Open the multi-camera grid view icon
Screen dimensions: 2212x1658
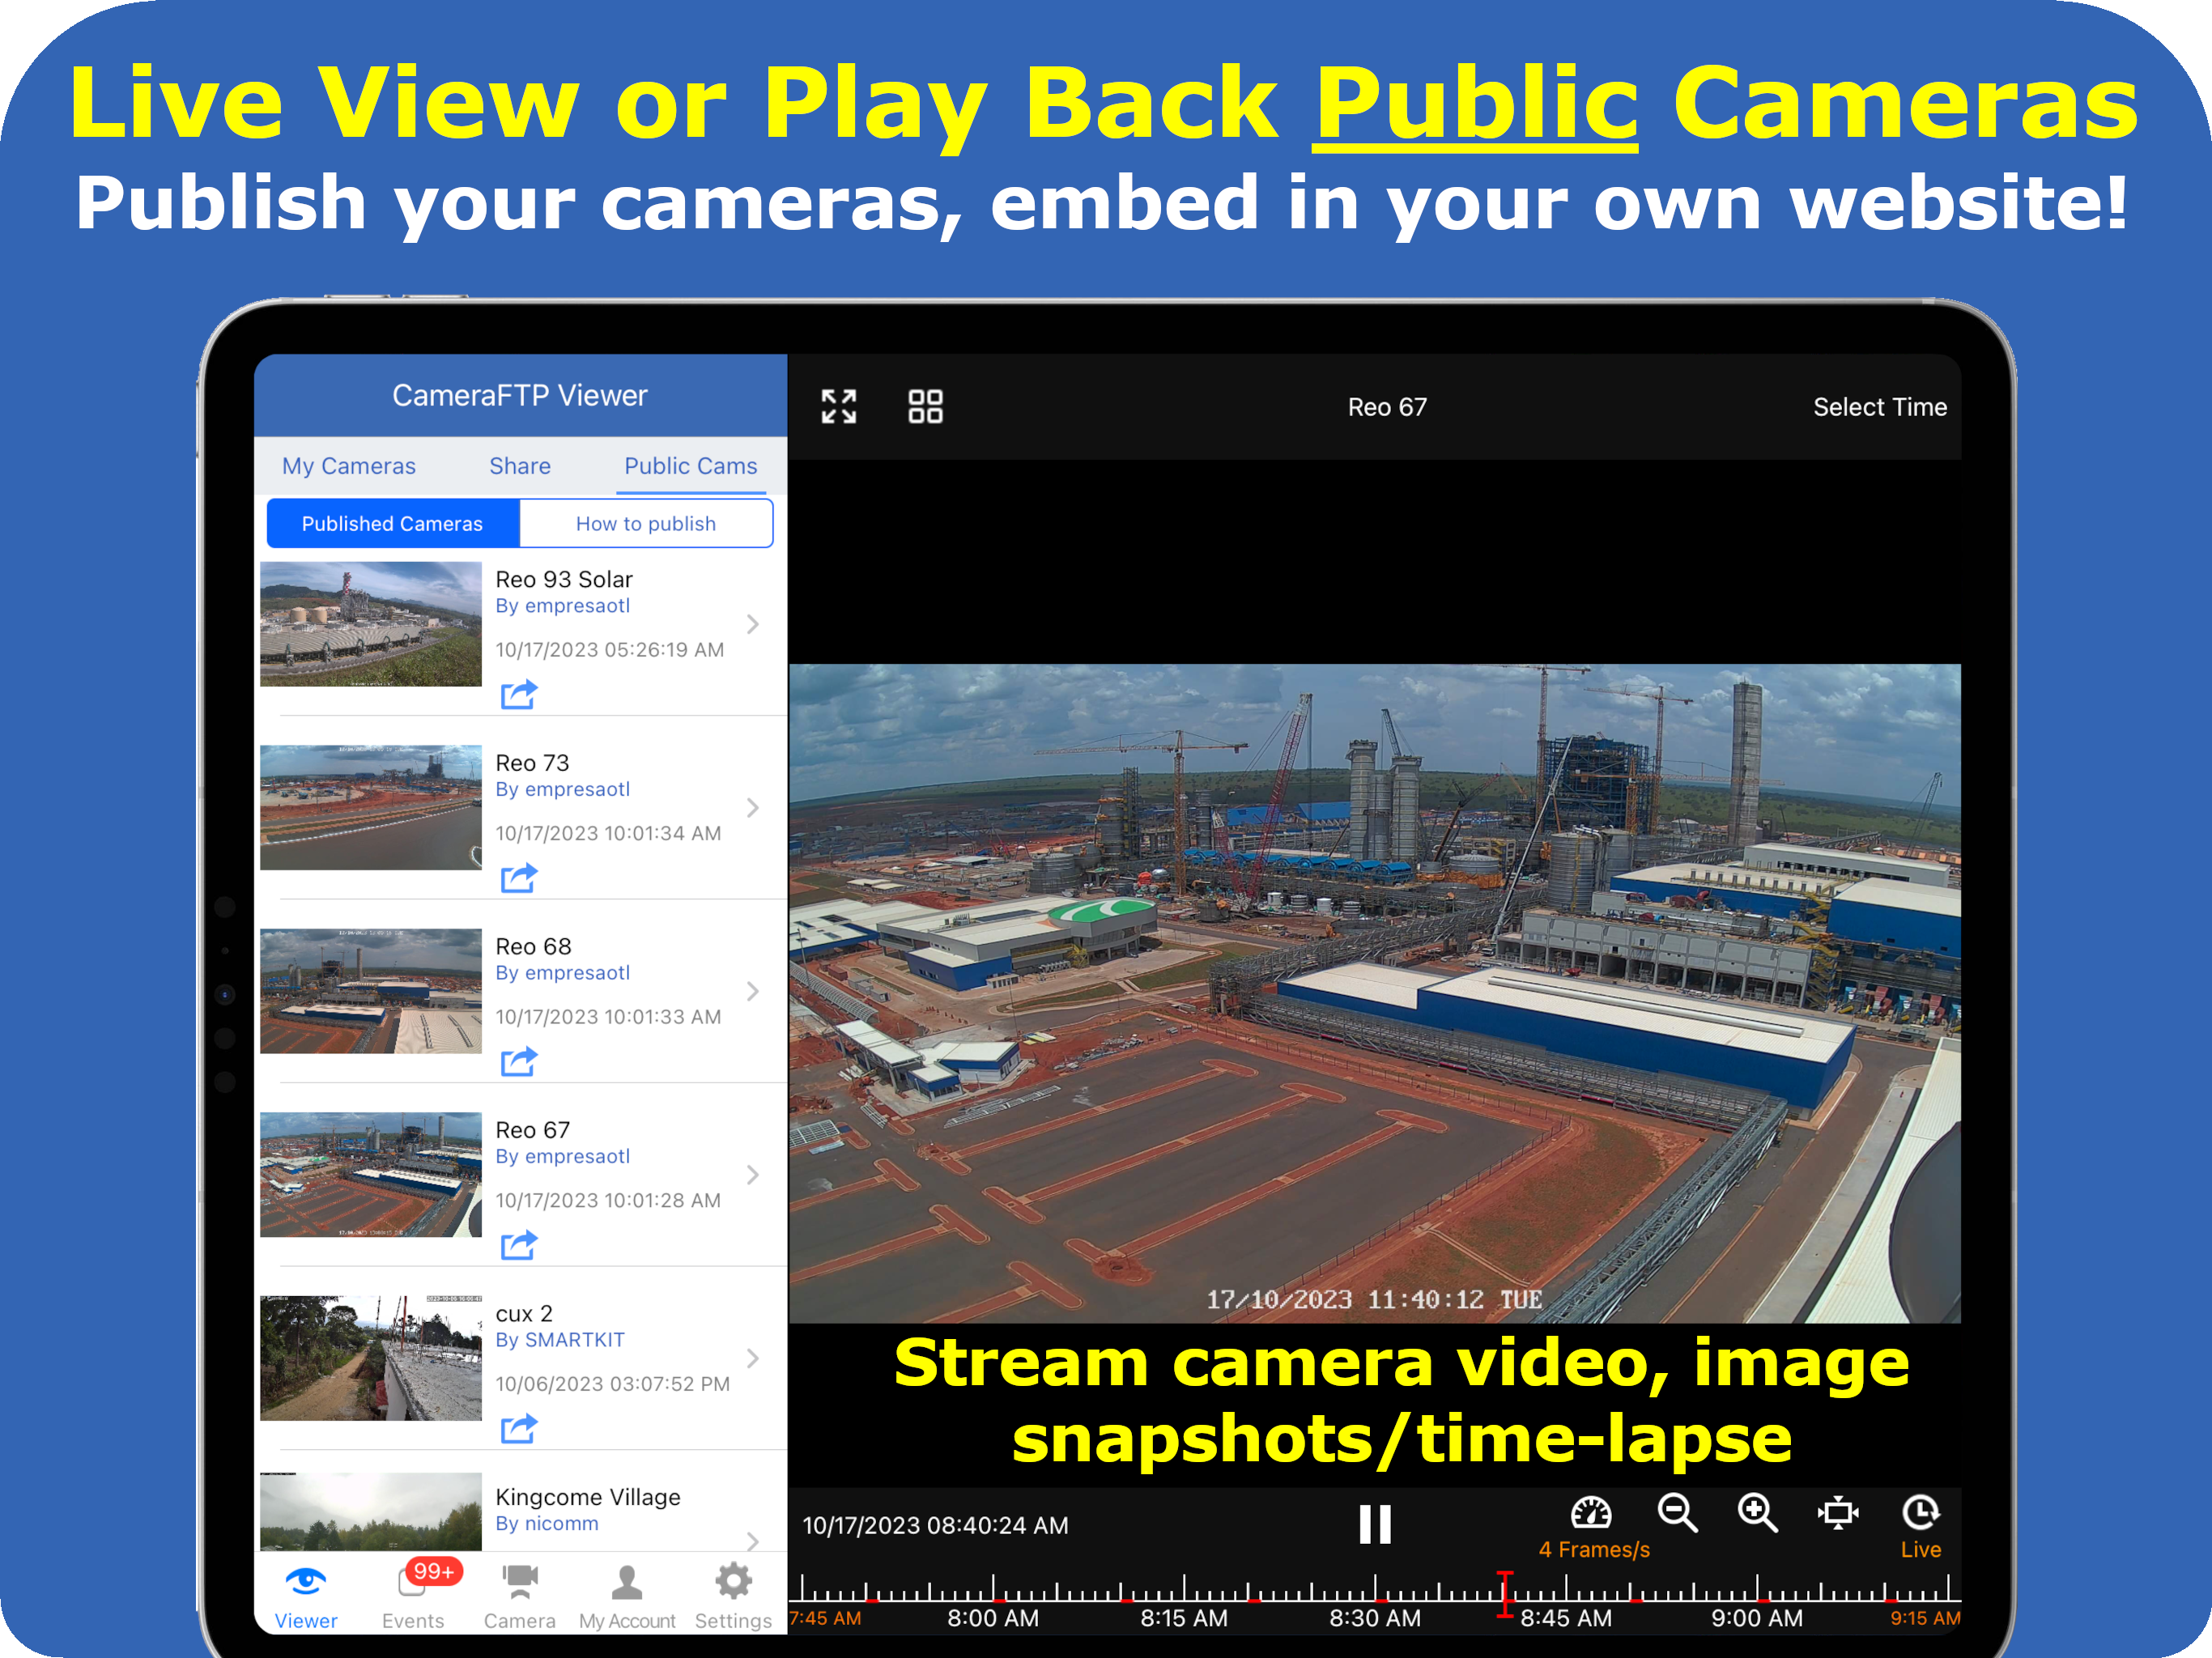pos(925,407)
